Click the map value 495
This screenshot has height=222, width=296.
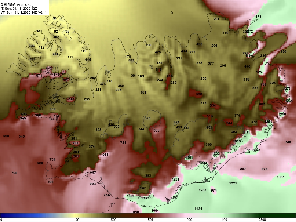point(199,44)
